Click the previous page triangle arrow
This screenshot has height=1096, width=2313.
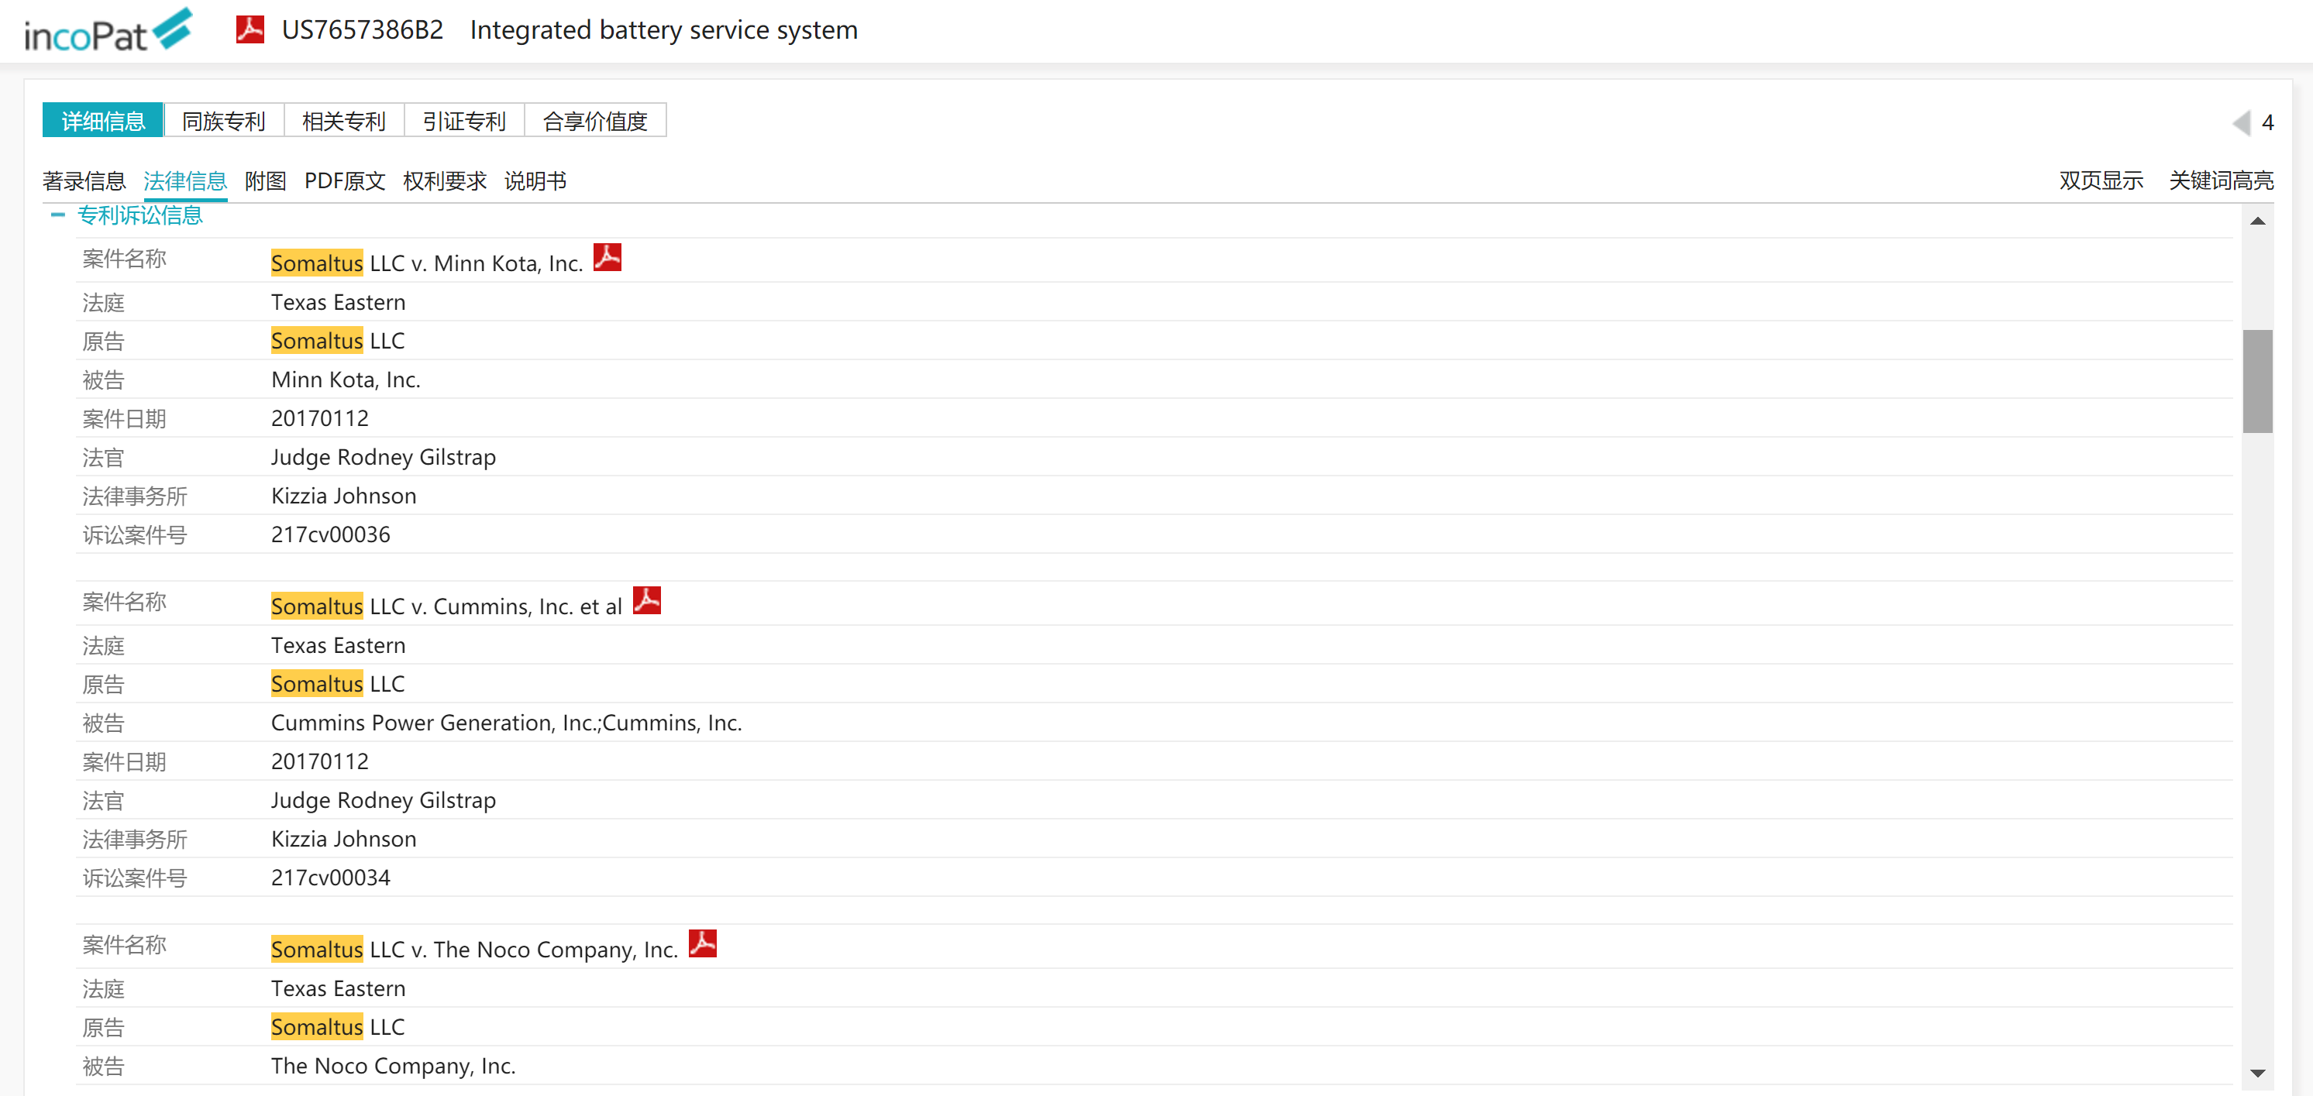pyautogui.click(x=2241, y=123)
